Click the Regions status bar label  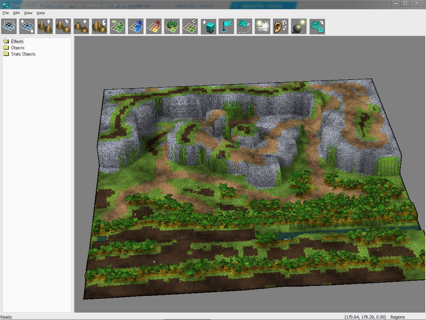[x=398, y=317]
